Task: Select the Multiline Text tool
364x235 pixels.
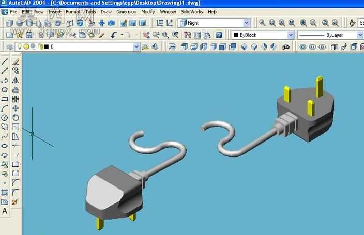Action: point(5,211)
